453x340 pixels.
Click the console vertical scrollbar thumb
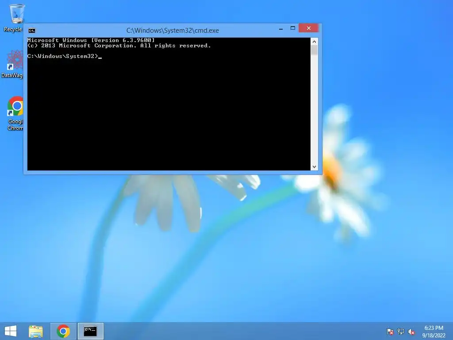tap(315, 50)
